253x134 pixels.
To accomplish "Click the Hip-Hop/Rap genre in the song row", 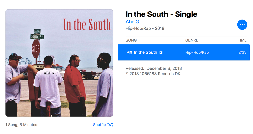I will [x=197, y=52].
